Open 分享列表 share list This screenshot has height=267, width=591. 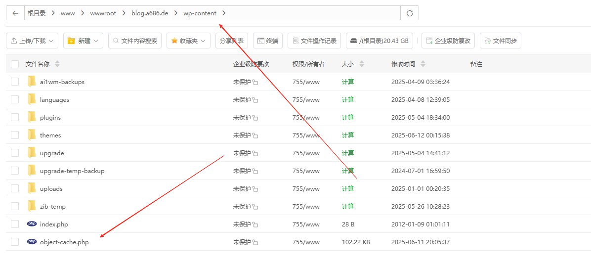(x=232, y=41)
